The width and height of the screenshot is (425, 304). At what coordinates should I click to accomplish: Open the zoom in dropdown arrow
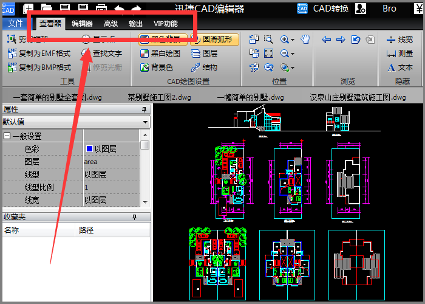tap(293, 40)
